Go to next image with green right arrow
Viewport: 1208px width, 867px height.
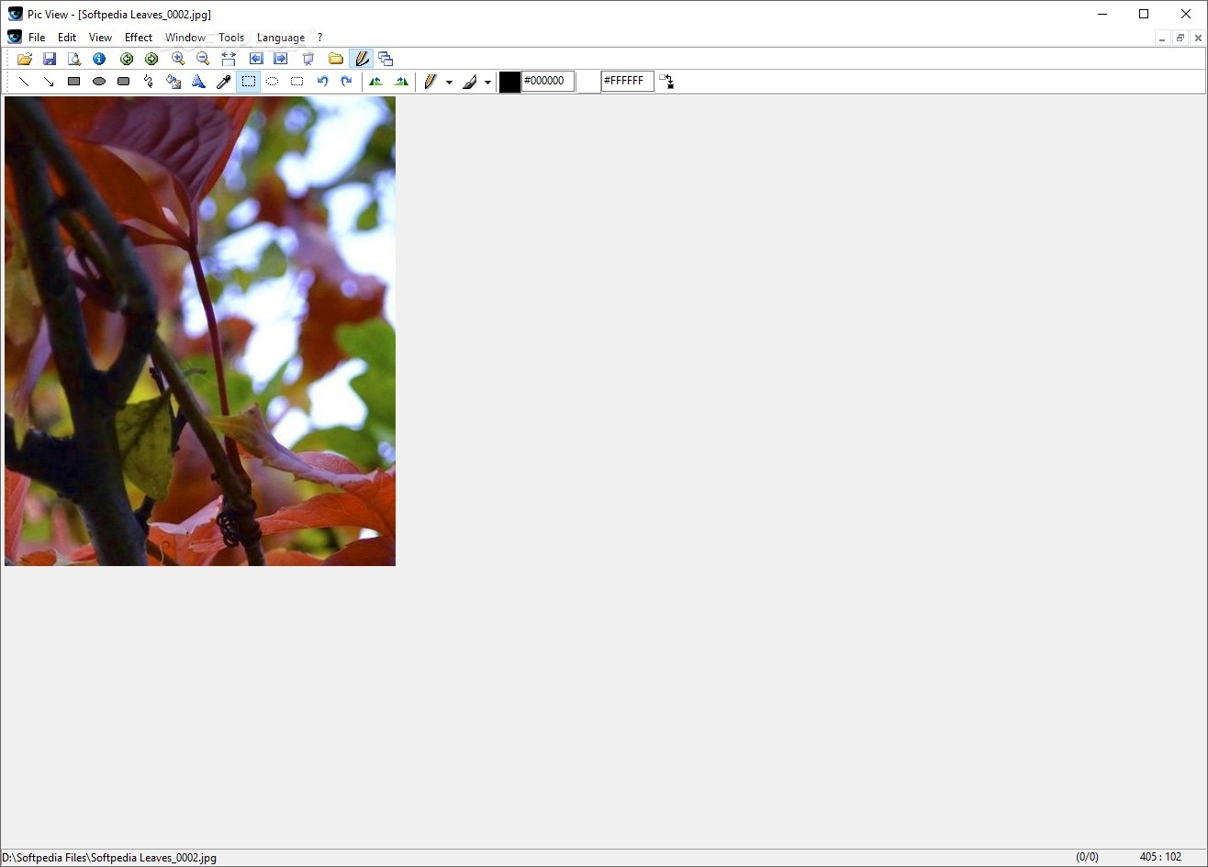point(151,59)
